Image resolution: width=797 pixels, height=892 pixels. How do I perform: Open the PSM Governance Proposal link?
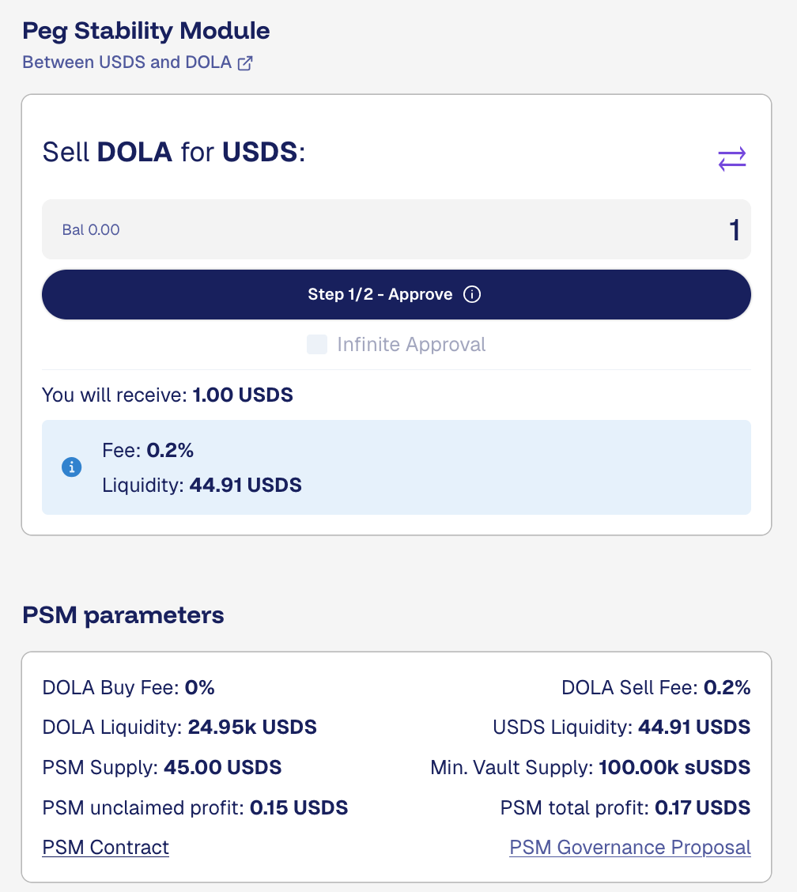(629, 848)
